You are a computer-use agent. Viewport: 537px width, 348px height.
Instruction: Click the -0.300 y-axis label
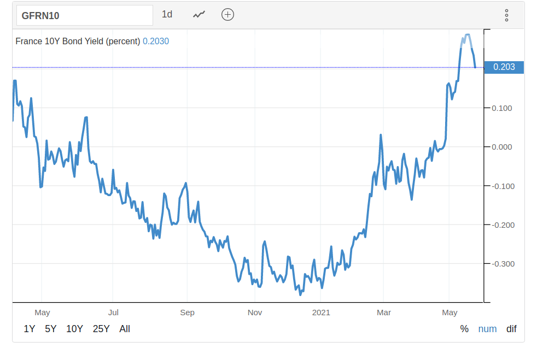point(503,264)
